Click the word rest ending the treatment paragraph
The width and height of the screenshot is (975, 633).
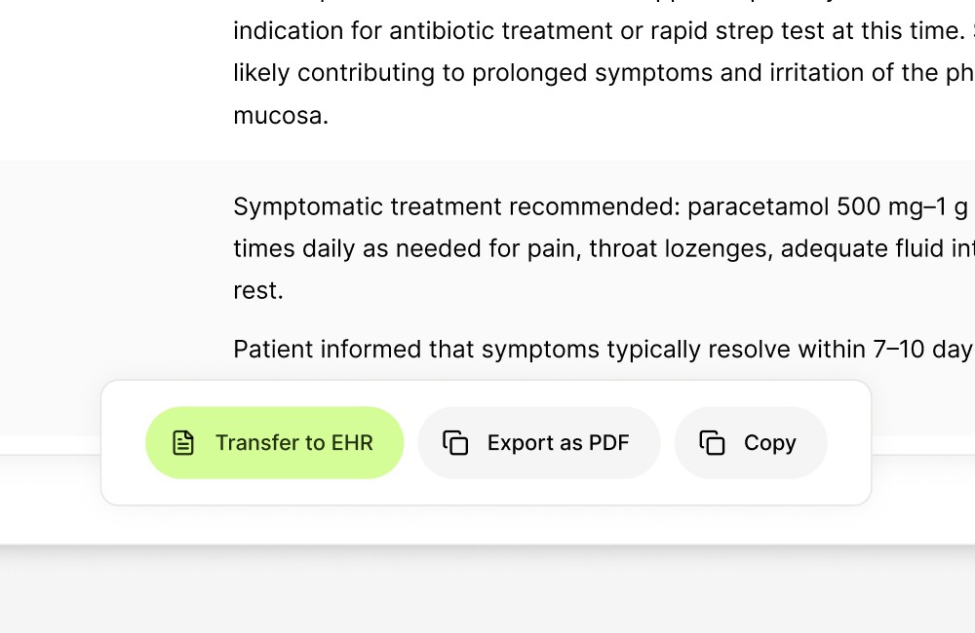[x=258, y=291]
